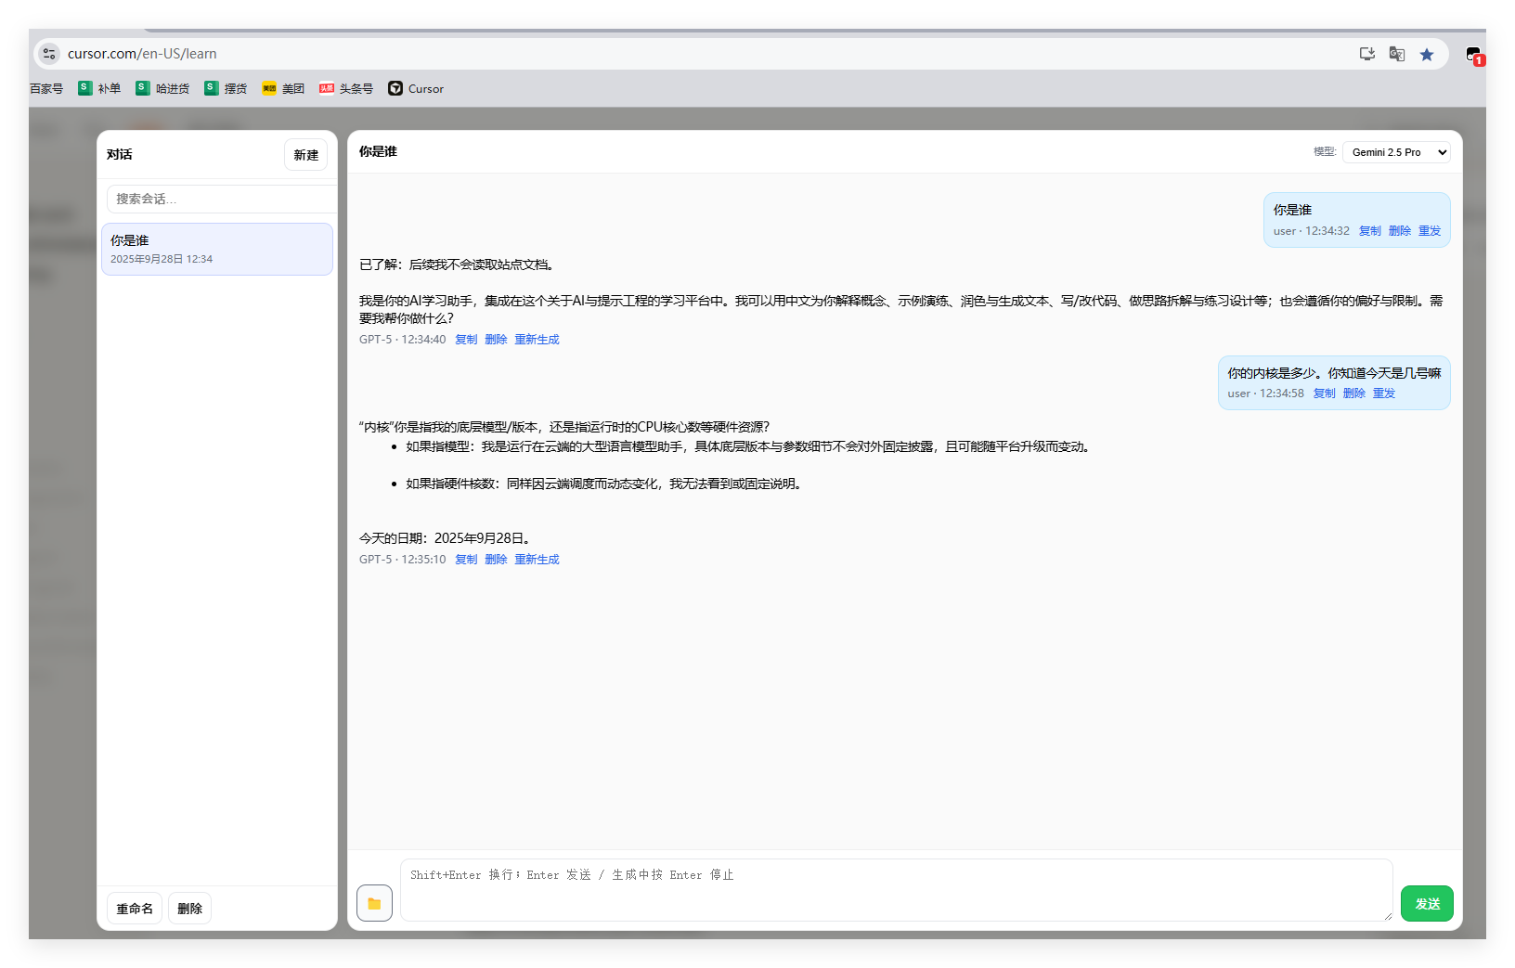
Task: Click the install app icon in address bar
Action: (1366, 55)
